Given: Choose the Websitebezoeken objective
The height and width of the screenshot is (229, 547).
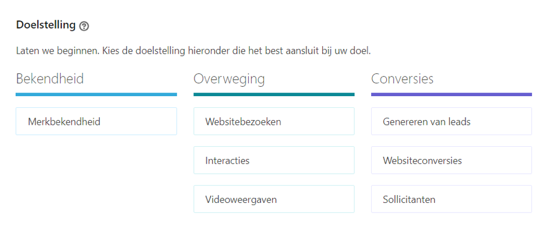Looking at the screenshot, I should [x=274, y=121].
